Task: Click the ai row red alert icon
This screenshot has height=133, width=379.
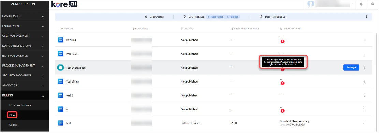Action: tap(282, 111)
